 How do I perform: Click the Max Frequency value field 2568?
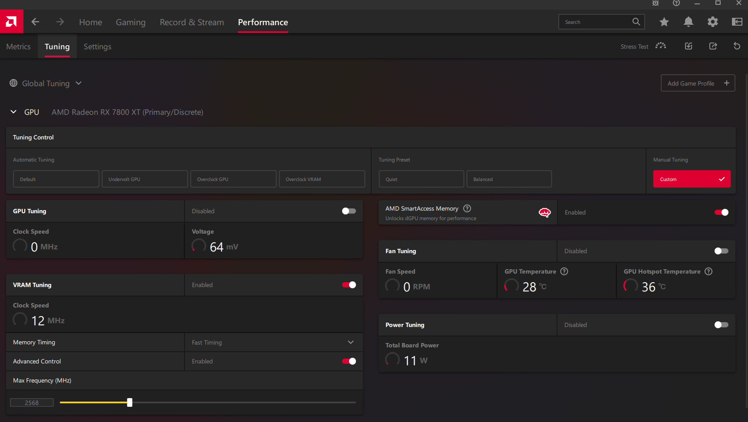pos(32,402)
